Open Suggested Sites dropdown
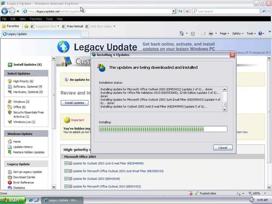 pyautogui.click(x=45, y=26)
